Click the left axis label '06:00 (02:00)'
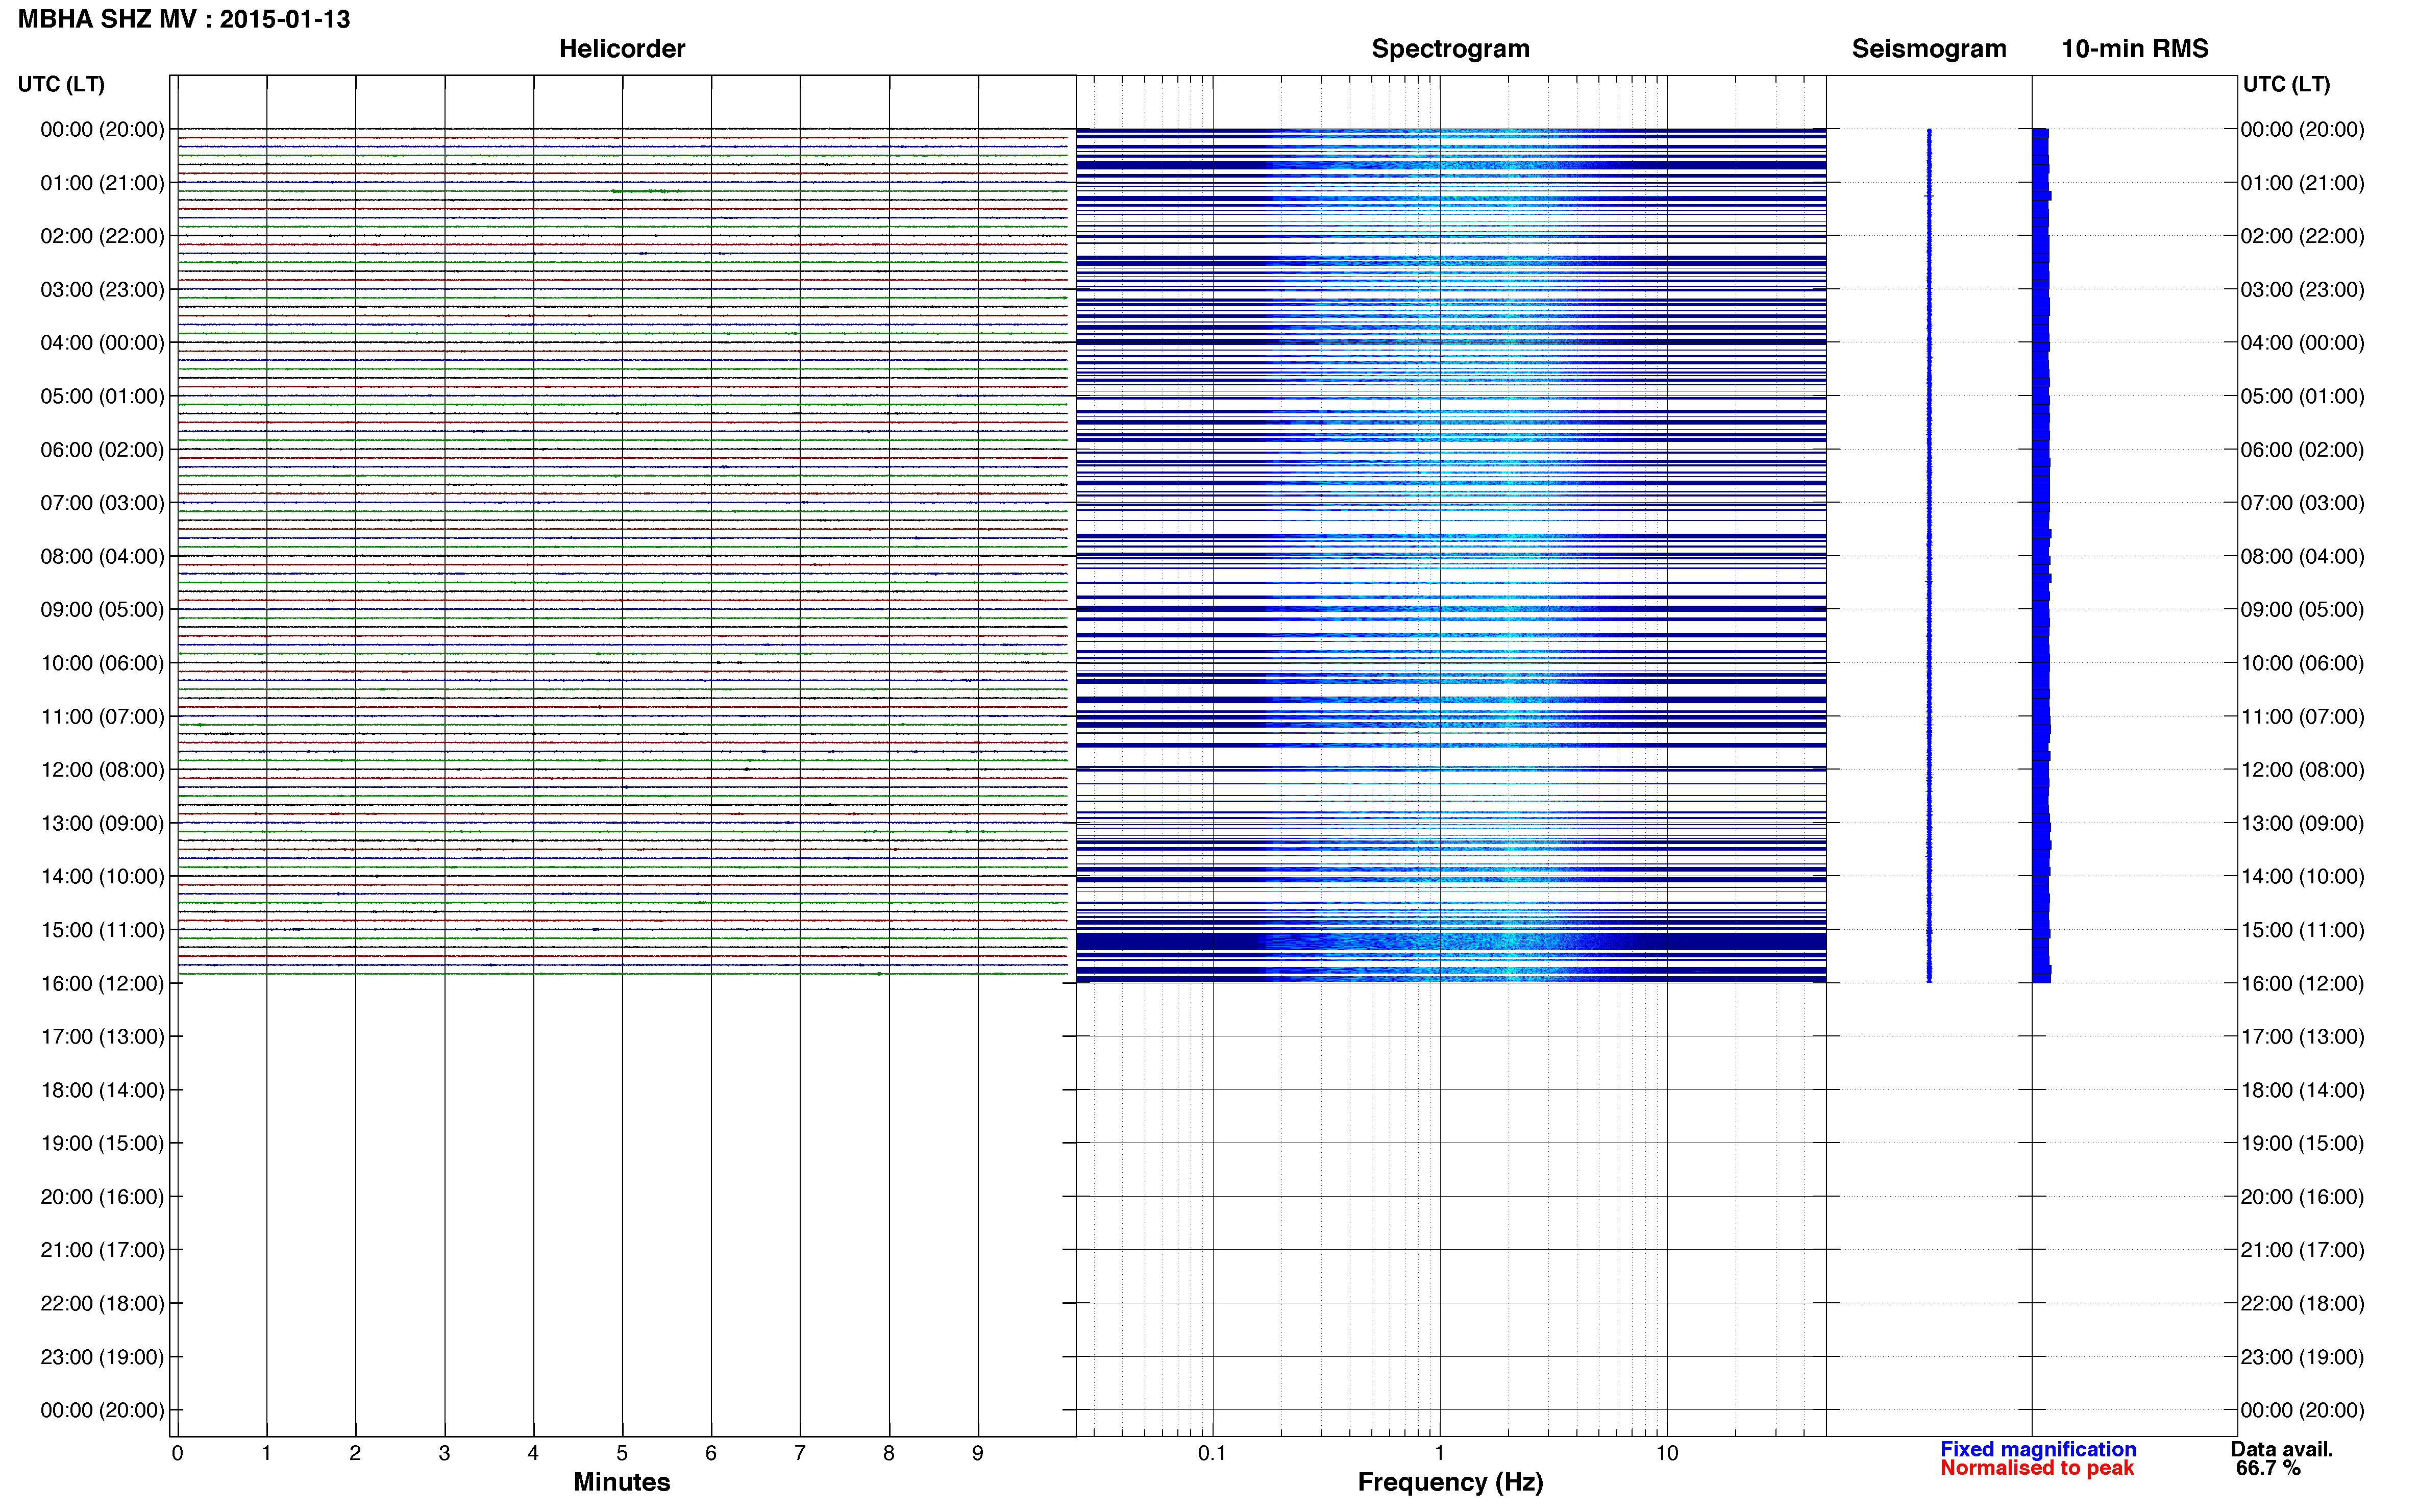Screen dimensions: 2419x1512 102,450
